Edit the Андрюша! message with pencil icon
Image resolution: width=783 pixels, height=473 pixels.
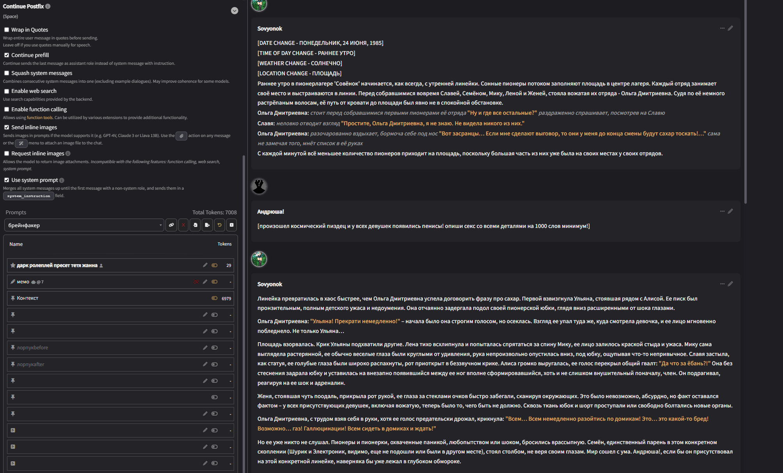[730, 211]
